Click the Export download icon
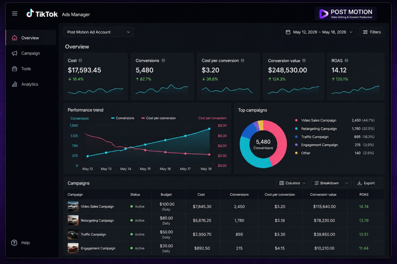The image size is (397, 264). tap(359, 183)
